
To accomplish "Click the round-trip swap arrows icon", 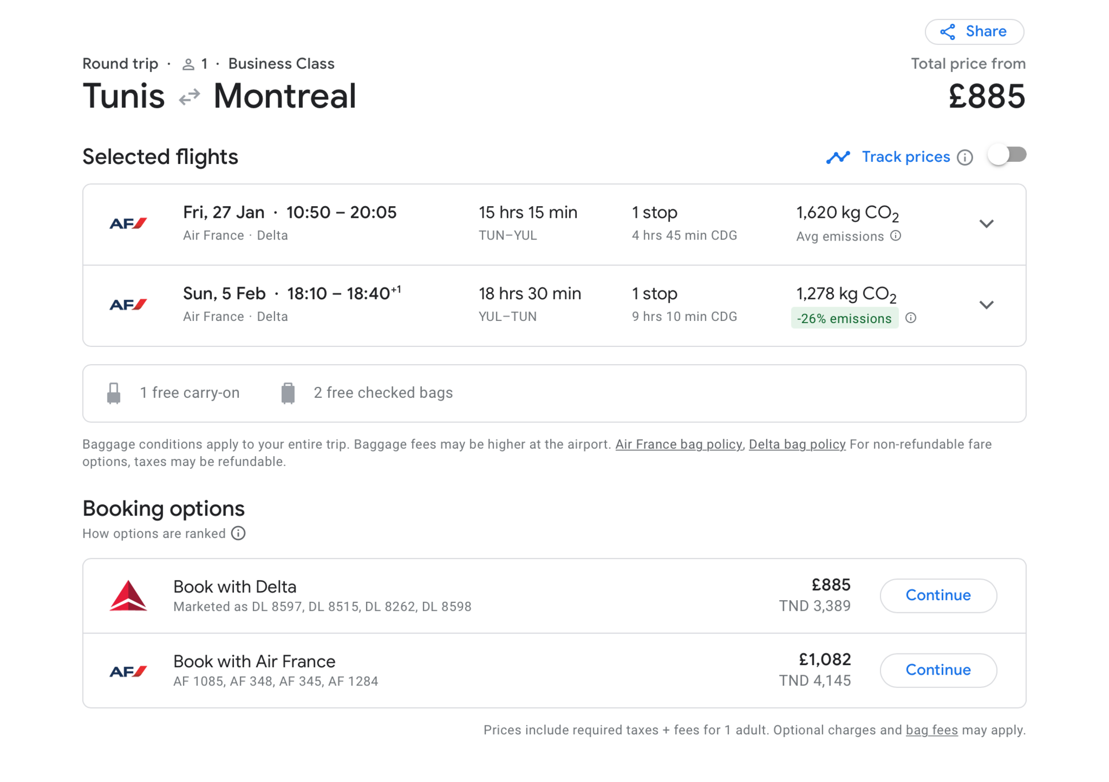I will tap(190, 97).
